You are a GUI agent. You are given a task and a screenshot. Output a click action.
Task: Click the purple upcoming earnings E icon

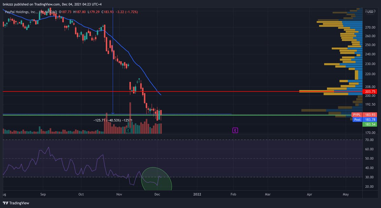coord(235,130)
